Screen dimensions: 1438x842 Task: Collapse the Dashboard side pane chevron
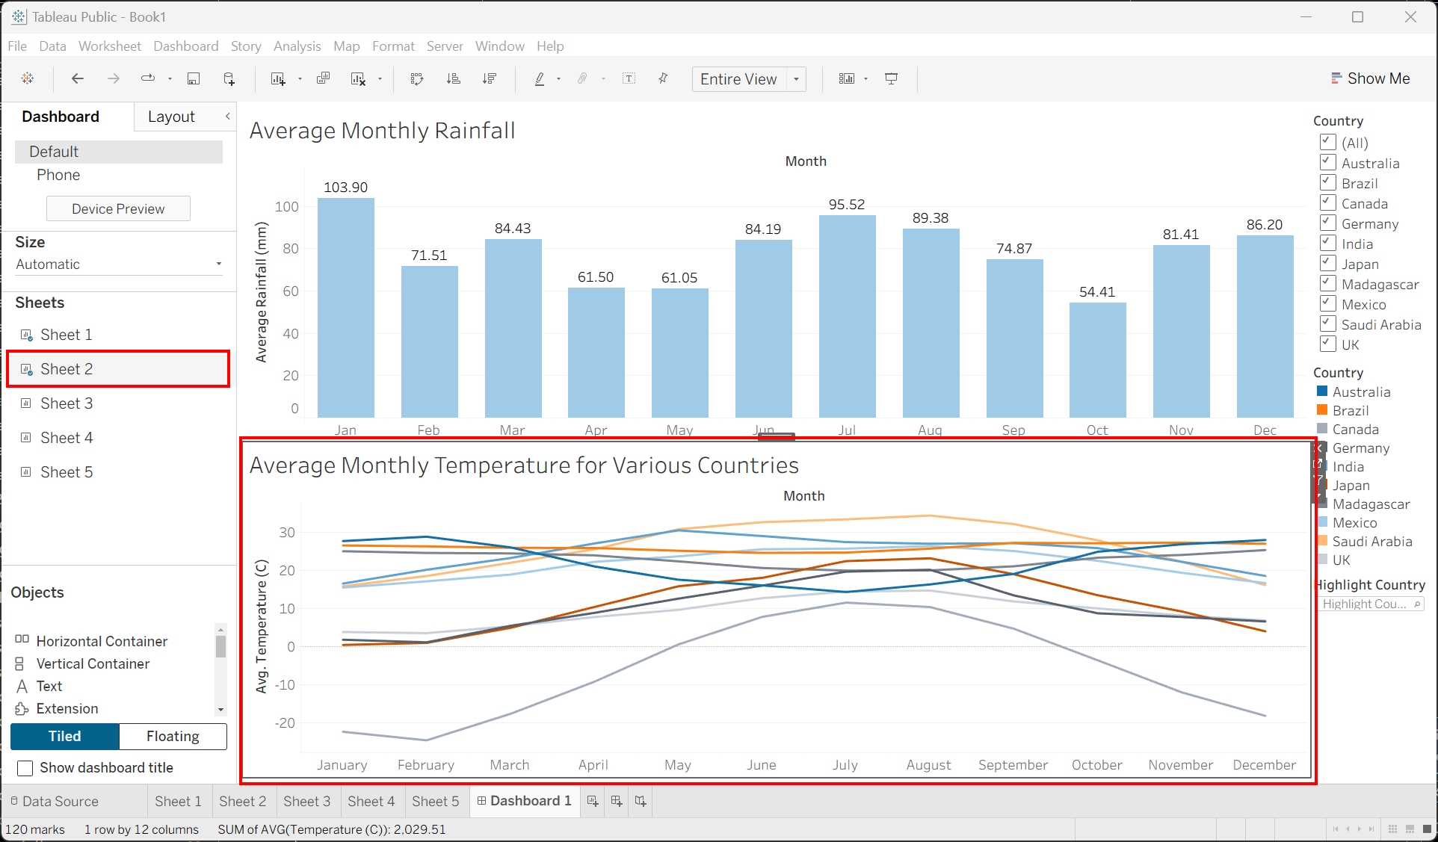pos(228,116)
